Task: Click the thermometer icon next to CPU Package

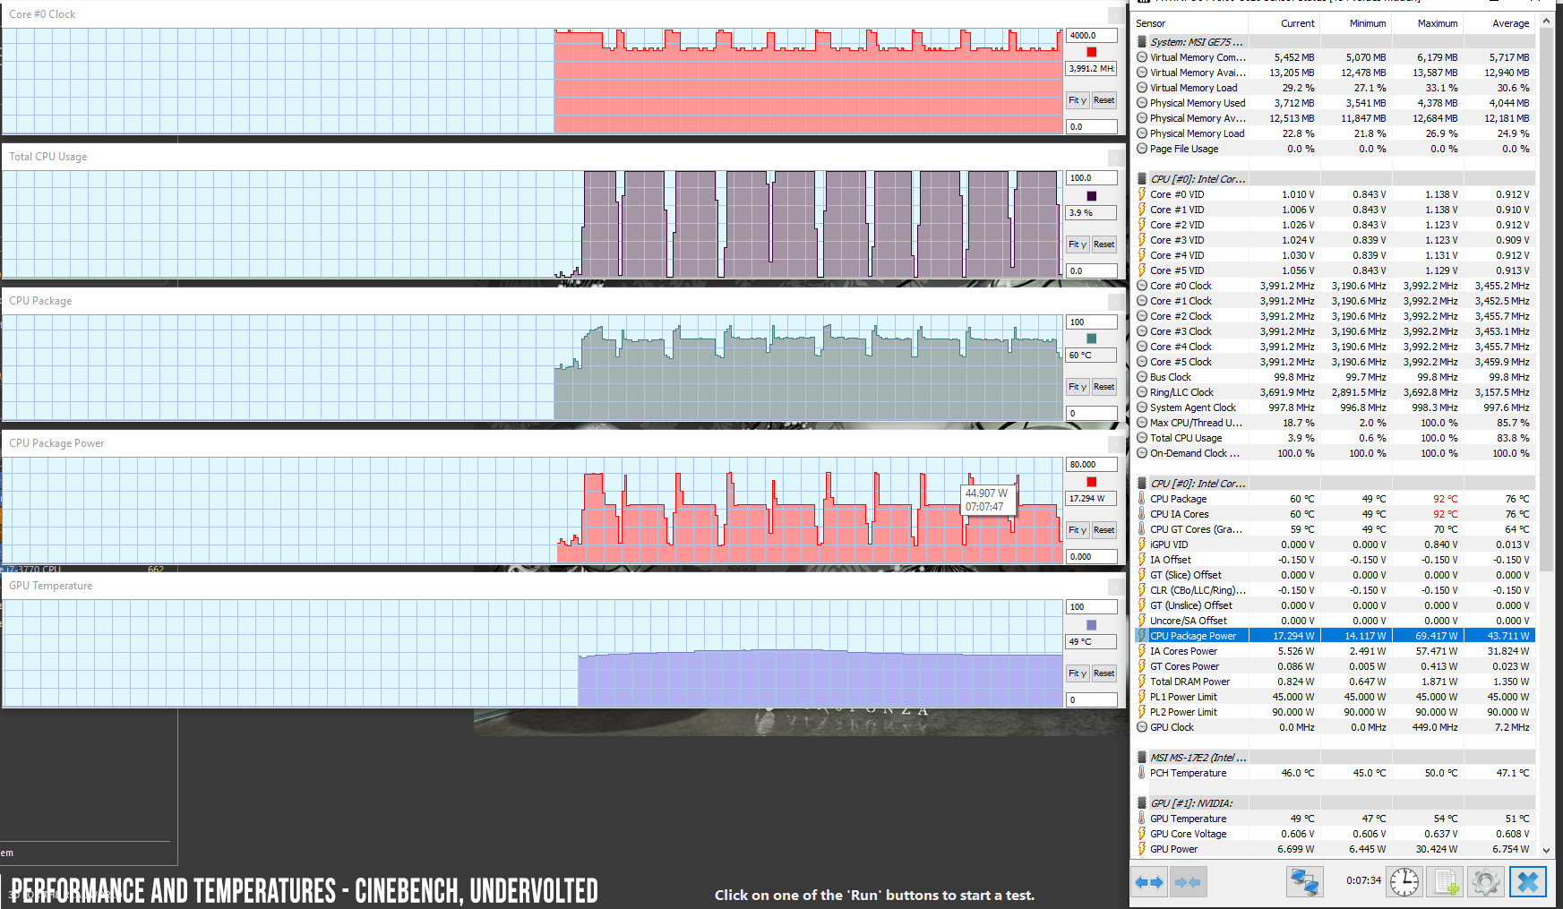Action: coord(1142,499)
